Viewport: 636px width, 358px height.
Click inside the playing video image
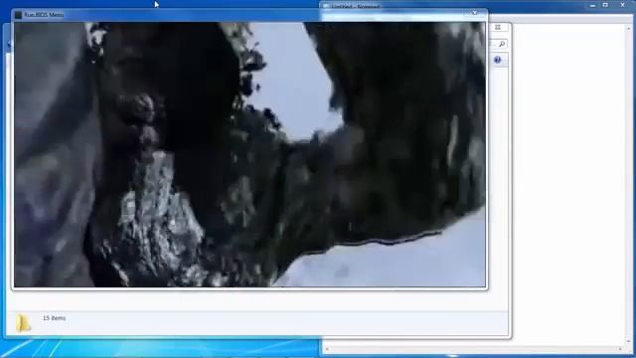coord(249,155)
